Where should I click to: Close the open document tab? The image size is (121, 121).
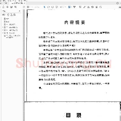point(25,3)
